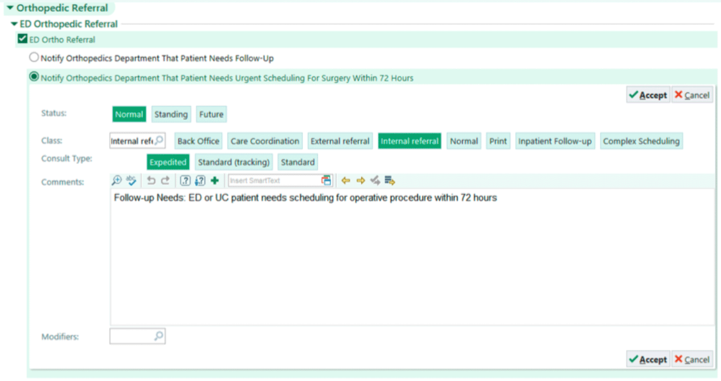Viewport: 721px width, 381px height.
Task: Collapse the Orthopedic Referral section
Action: click(10, 8)
